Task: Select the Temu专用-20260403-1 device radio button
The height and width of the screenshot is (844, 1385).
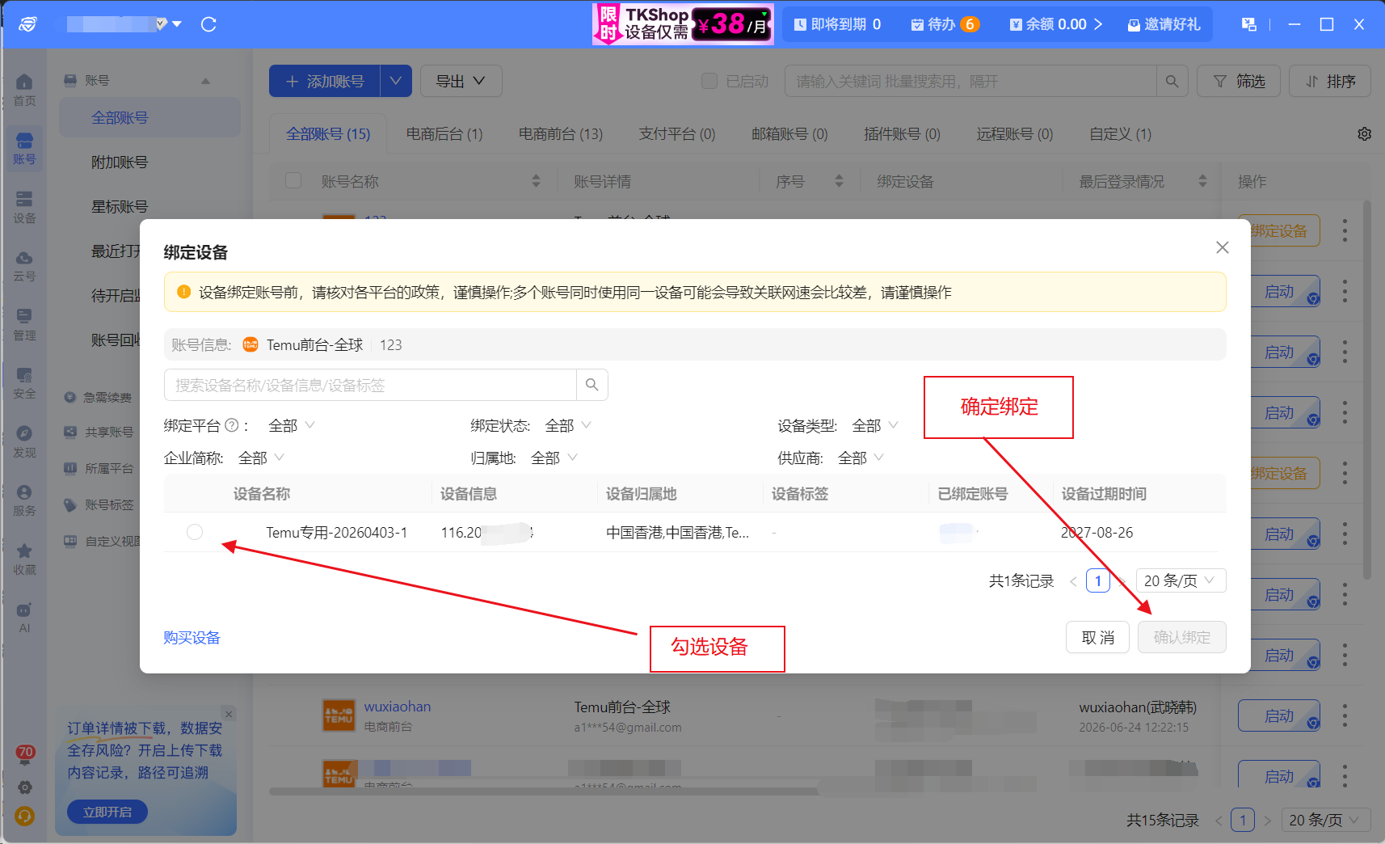Action: [x=195, y=532]
